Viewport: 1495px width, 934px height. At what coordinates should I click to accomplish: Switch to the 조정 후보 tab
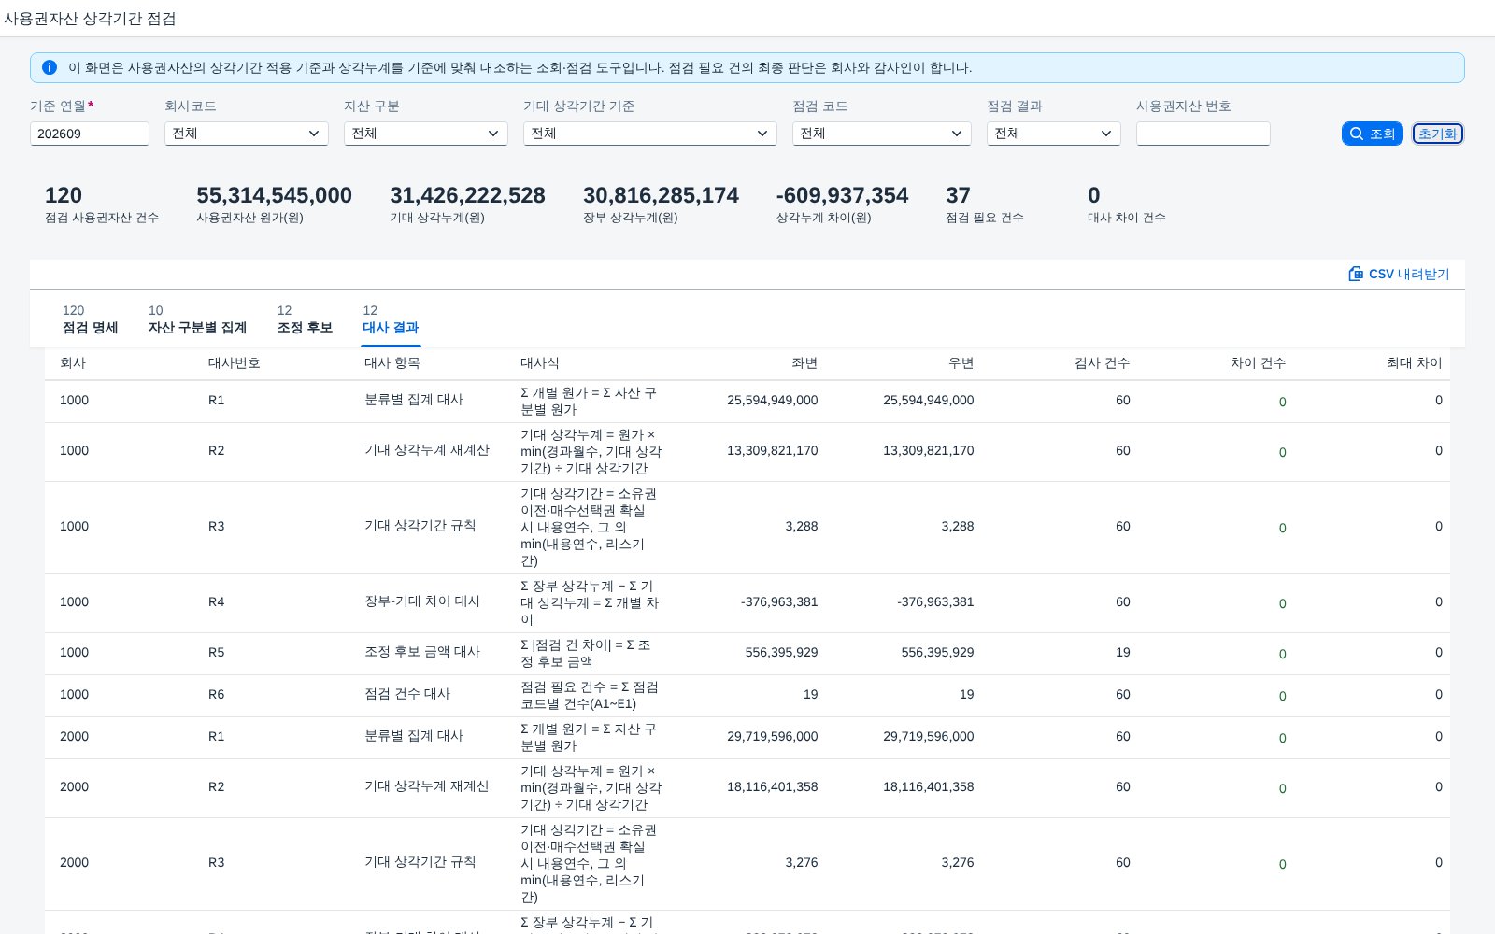pos(305,319)
